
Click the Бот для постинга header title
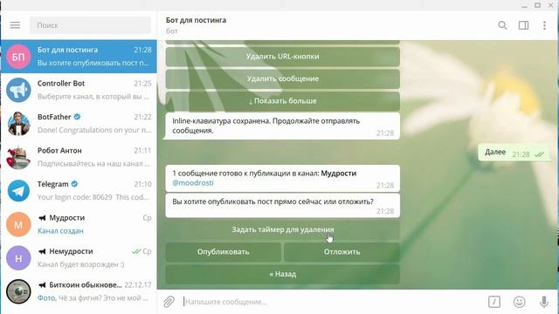tap(196, 20)
